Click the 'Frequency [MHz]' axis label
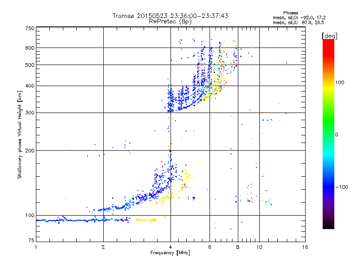Viewport: 359px width, 269px height. point(170,253)
